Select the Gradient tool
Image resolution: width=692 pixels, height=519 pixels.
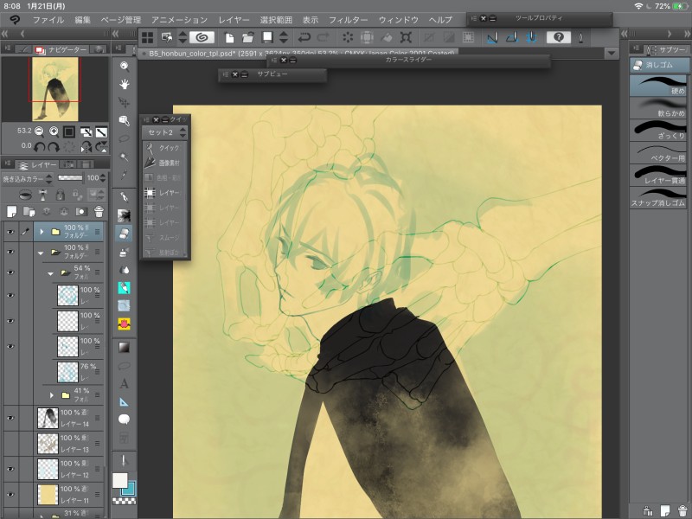pos(125,346)
